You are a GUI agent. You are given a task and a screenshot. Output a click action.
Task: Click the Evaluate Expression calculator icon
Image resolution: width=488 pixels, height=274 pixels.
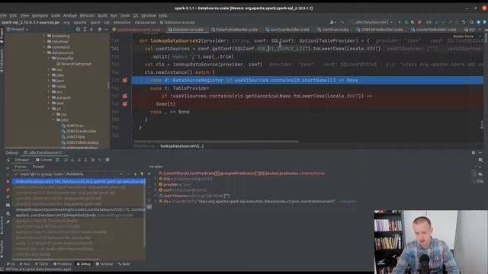tap(108, 160)
